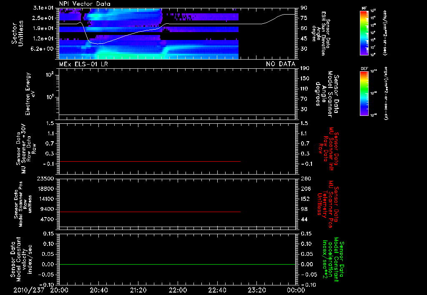
Task: Click the 21:20 time axis label
Action: (138, 290)
